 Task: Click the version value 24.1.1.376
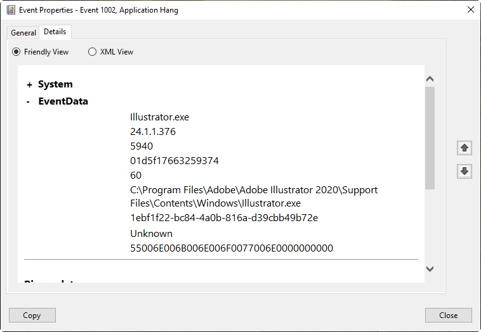pos(153,132)
